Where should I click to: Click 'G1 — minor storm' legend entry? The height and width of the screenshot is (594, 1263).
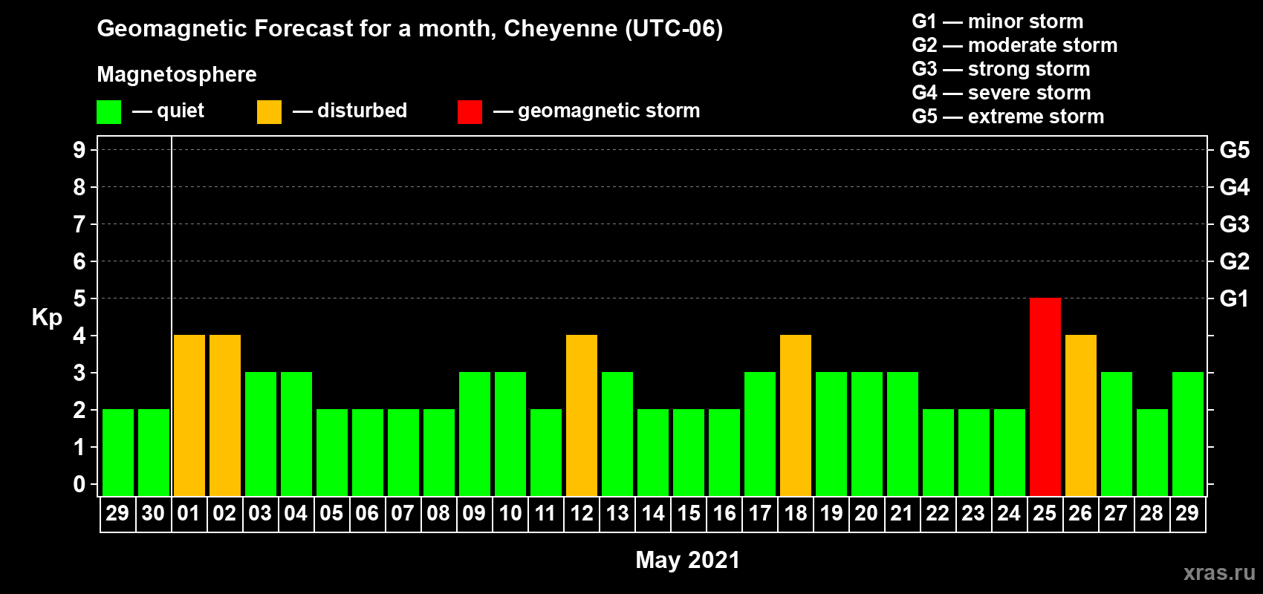pyautogui.click(x=998, y=21)
